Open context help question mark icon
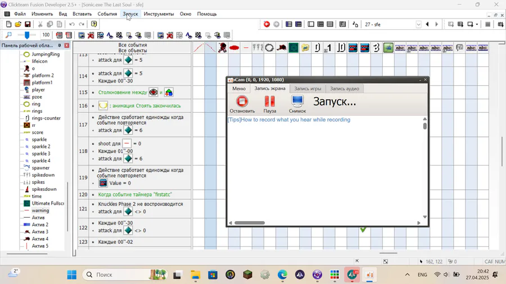This screenshot has height=284, width=506. point(94,24)
